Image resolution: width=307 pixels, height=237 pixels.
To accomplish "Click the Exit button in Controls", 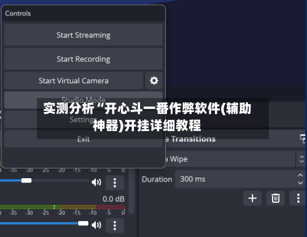I will (84, 139).
